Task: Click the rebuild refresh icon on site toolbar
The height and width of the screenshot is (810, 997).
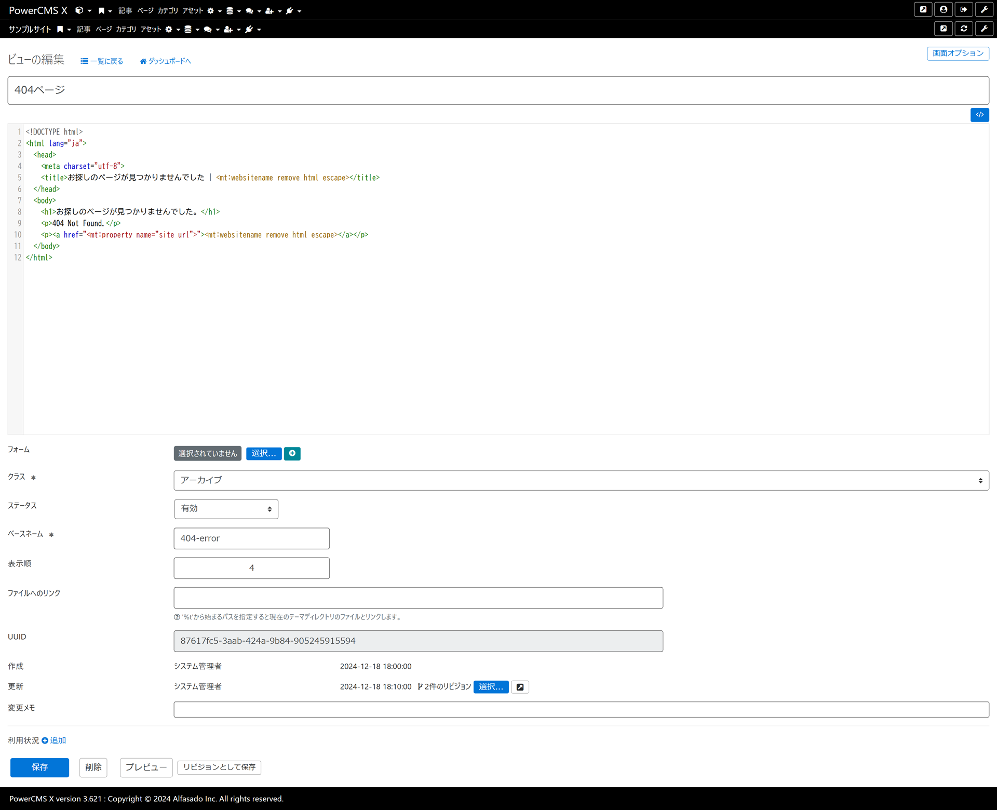Action: point(964,29)
